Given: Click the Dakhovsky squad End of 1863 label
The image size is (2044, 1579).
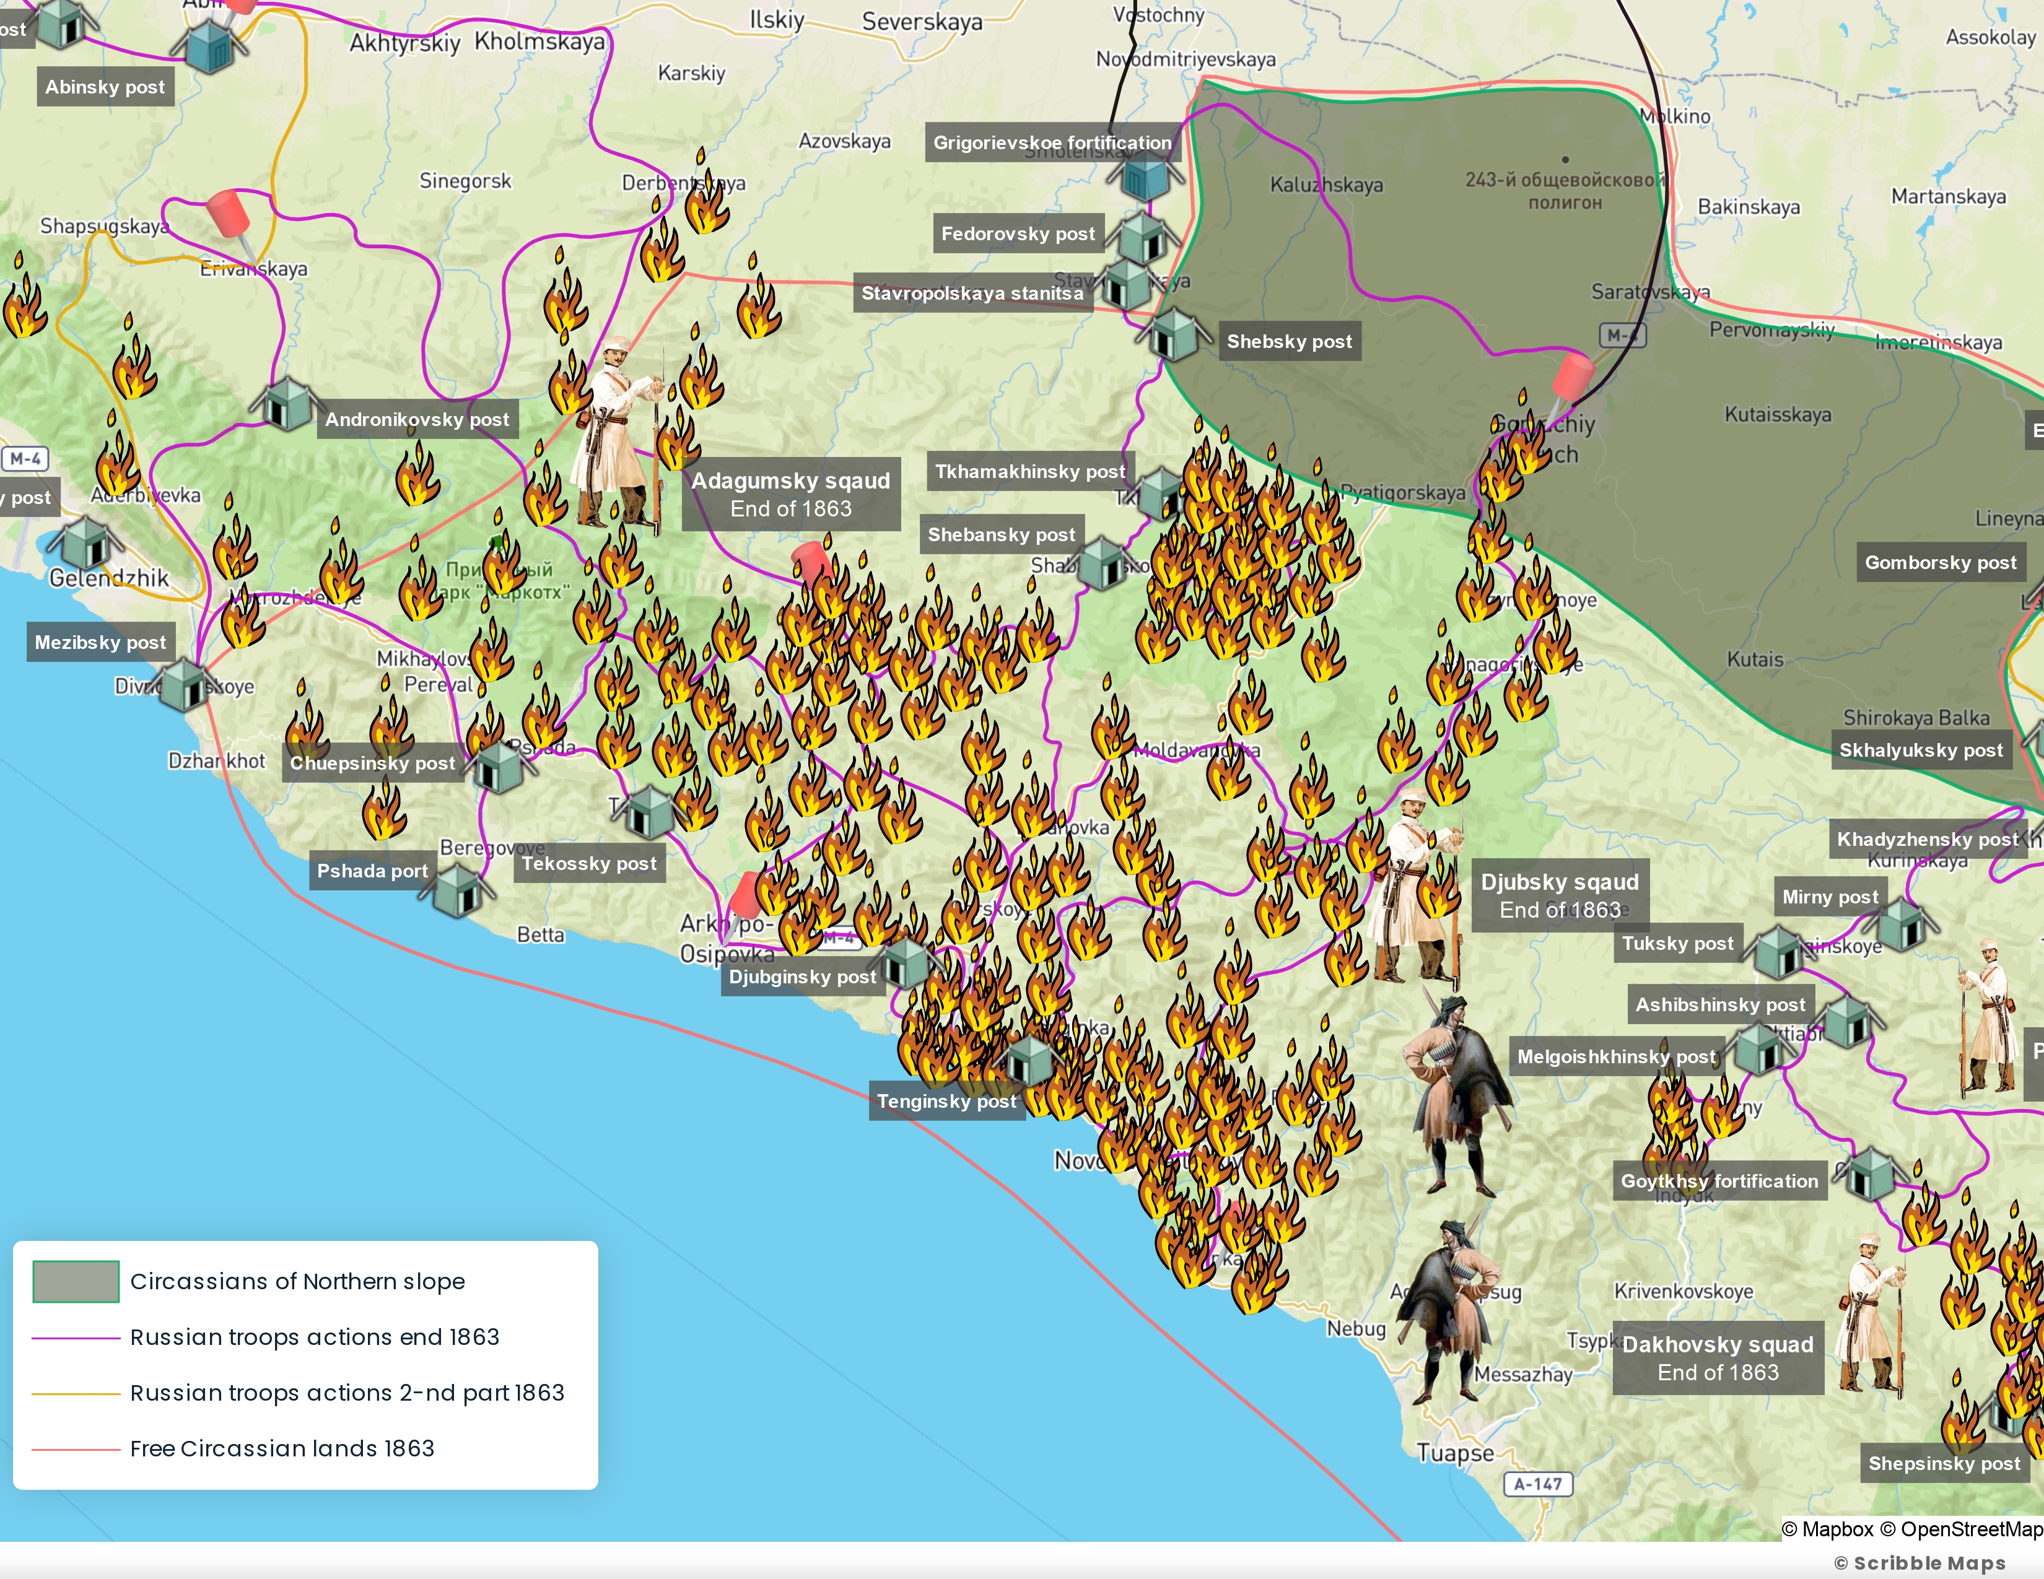Looking at the screenshot, I should [x=1718, y=1357].
